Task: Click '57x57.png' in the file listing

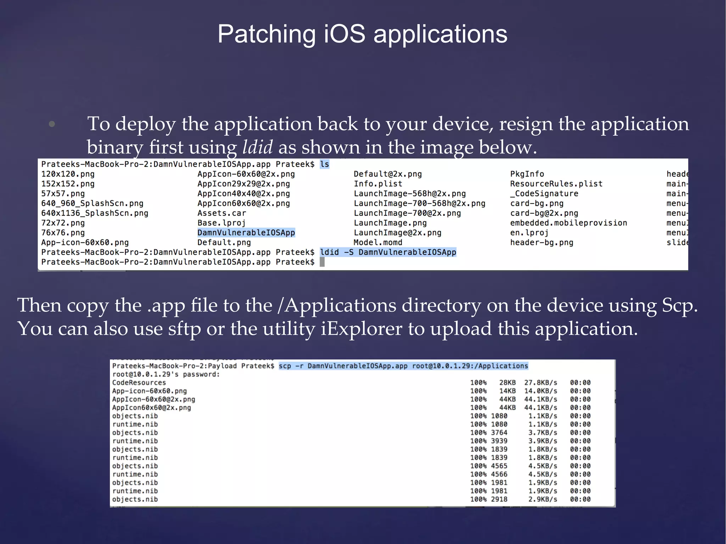Action: tap(63, 194)
